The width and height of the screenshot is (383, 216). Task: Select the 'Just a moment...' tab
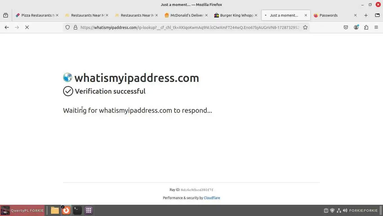click(x=285, y=15)
